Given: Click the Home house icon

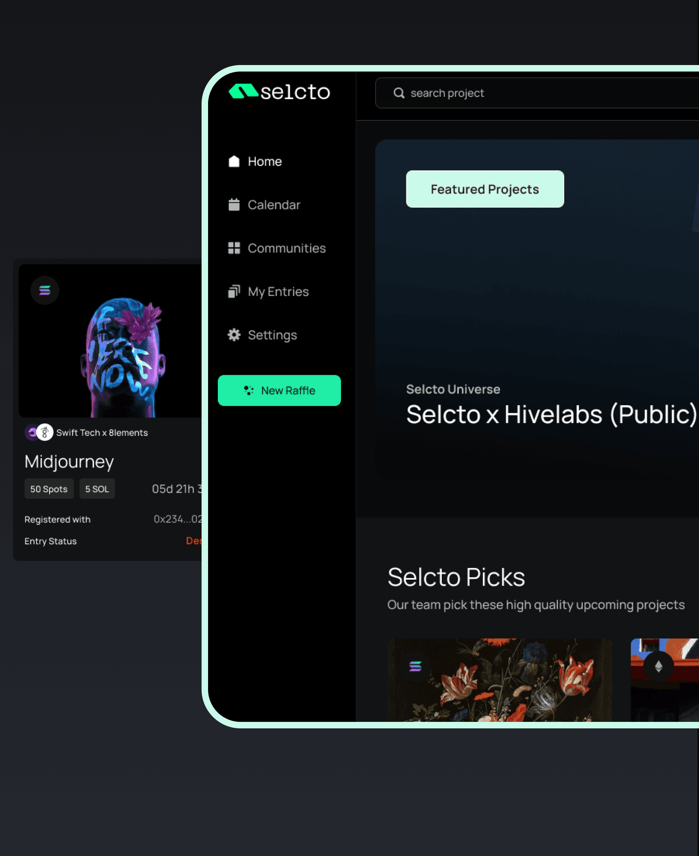Looking at the screenshot, I should pos(234,161).
